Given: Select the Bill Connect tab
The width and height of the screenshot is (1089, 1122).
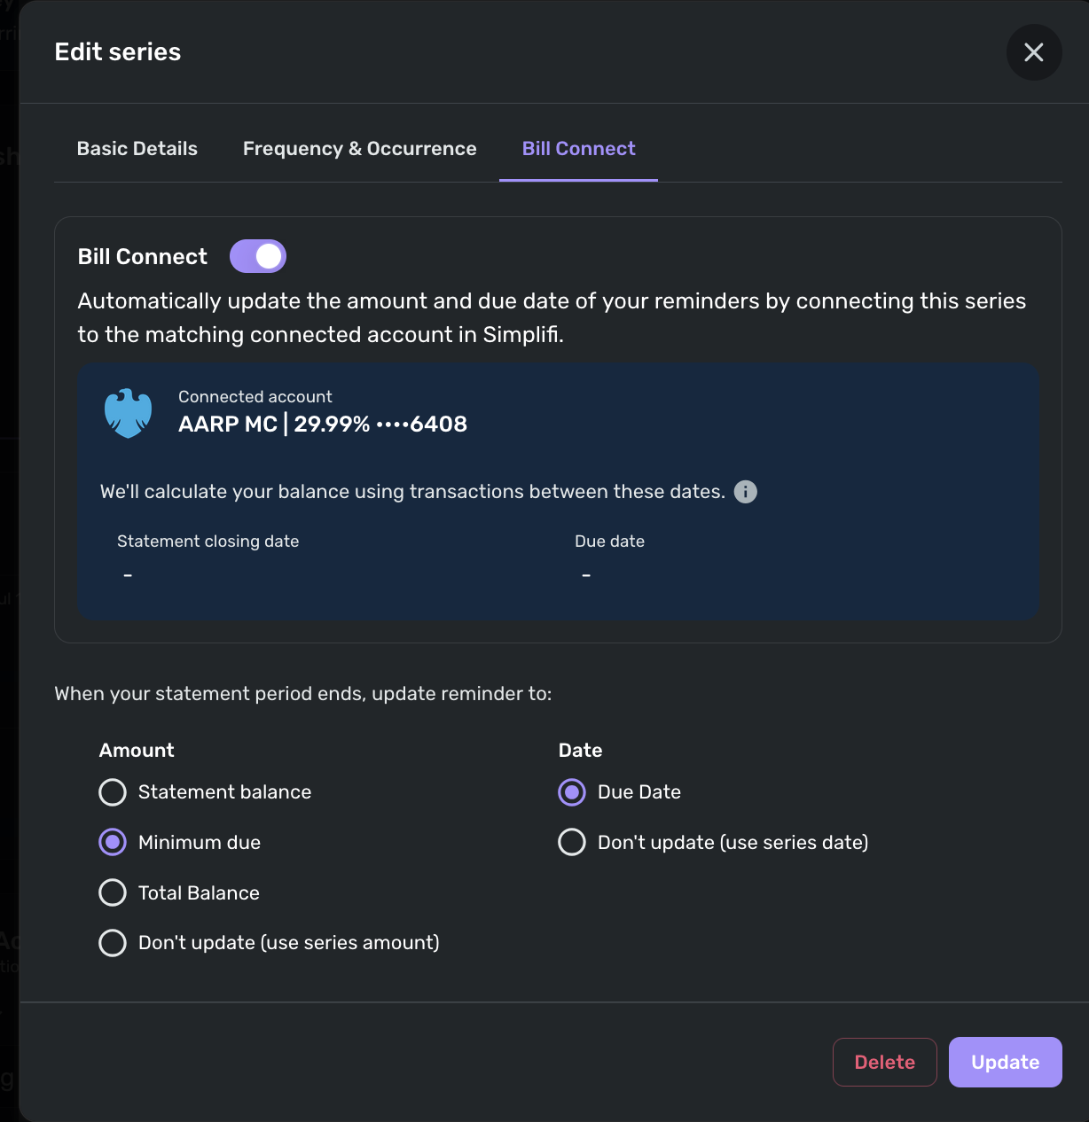Looking at the screenshot, I should tap(578, 149).
